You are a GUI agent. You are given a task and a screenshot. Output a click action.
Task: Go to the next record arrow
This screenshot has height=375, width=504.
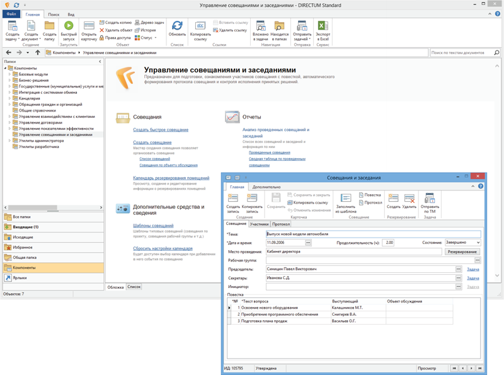(x=471, y=368)
